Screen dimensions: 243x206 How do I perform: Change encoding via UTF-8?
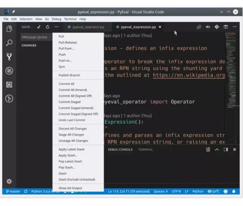[176, 191]
